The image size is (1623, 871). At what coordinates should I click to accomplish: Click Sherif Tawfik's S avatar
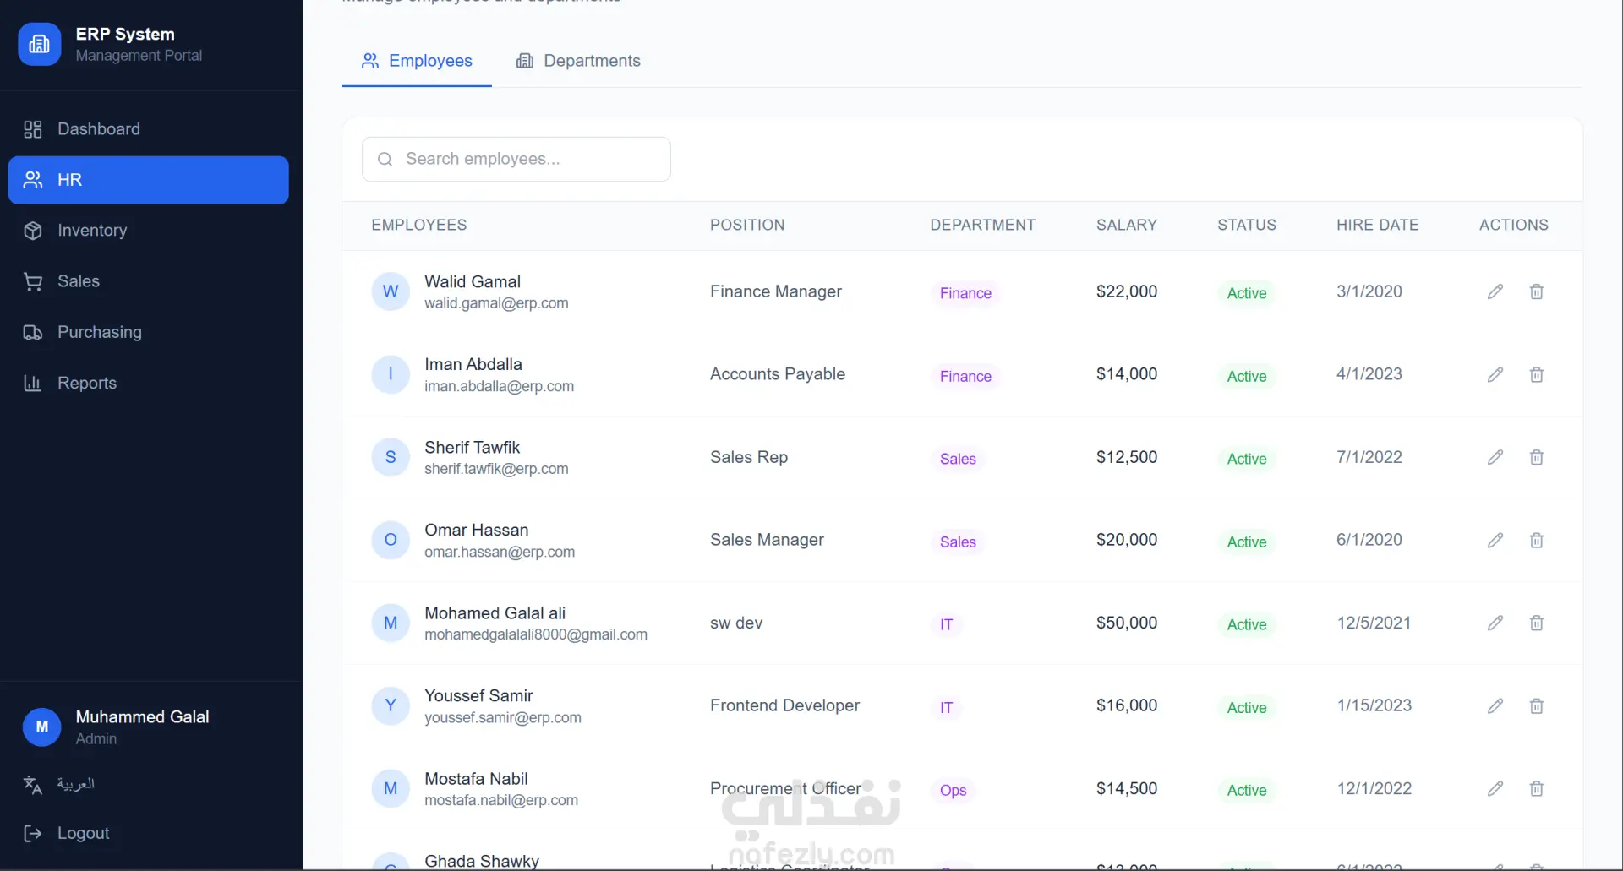pos(391,457)
